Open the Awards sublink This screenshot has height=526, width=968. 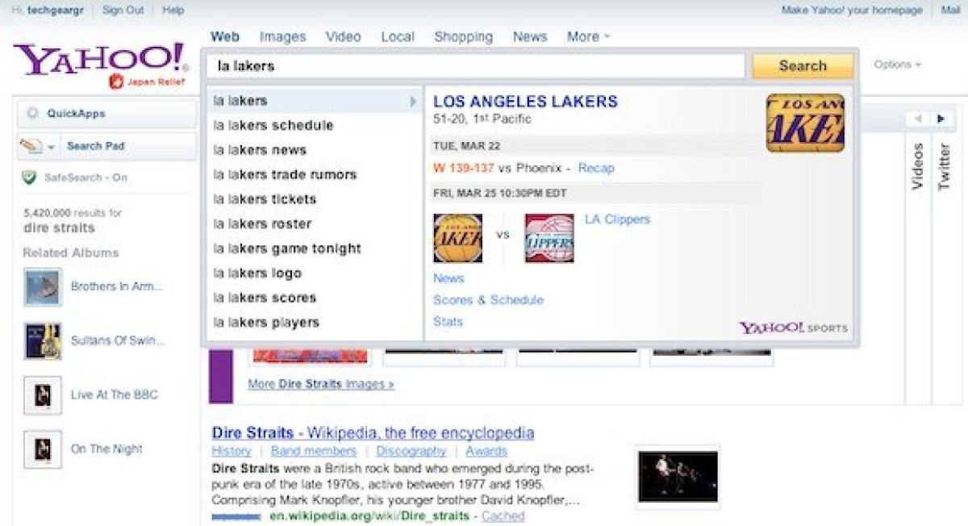click(486, 451)
